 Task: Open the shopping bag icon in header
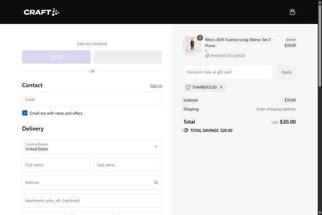click(x=292, y=12)
